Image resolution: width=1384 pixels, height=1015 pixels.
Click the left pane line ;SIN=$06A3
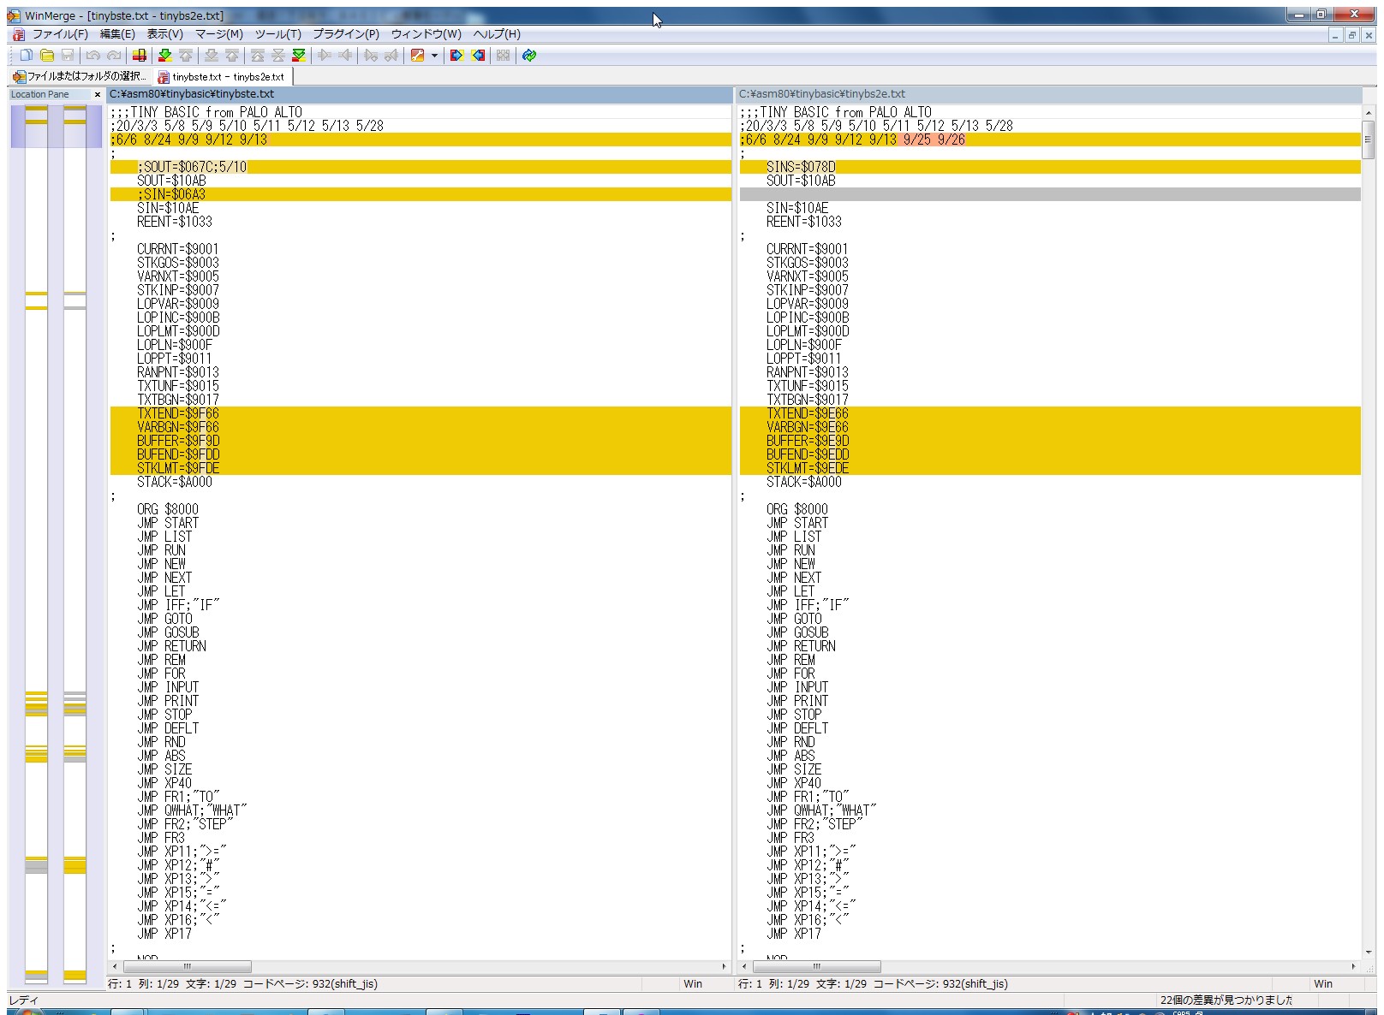coord(421,194)
